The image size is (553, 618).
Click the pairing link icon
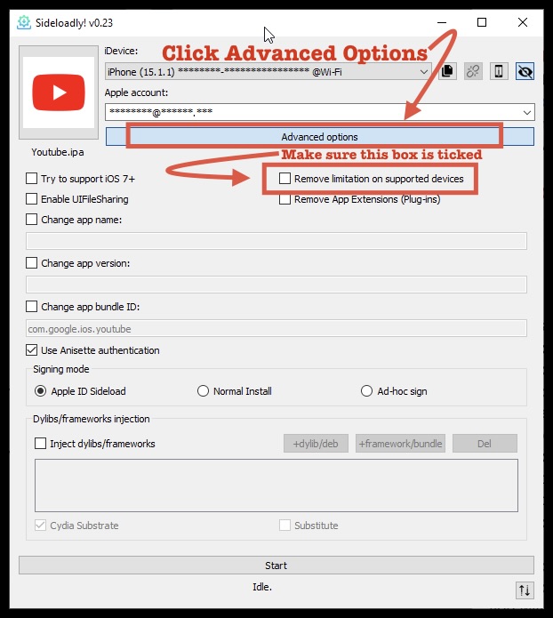pyautogui.click(x=473, y=71)
